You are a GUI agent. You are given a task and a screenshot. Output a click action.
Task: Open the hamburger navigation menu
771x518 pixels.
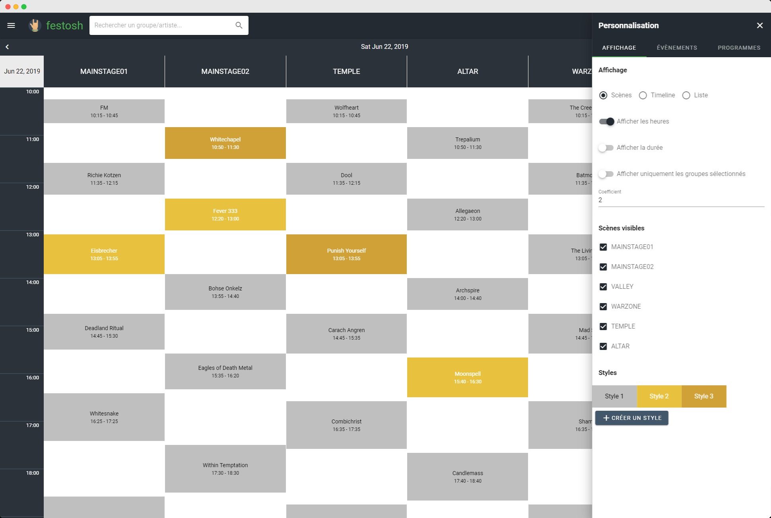[11, 25]
